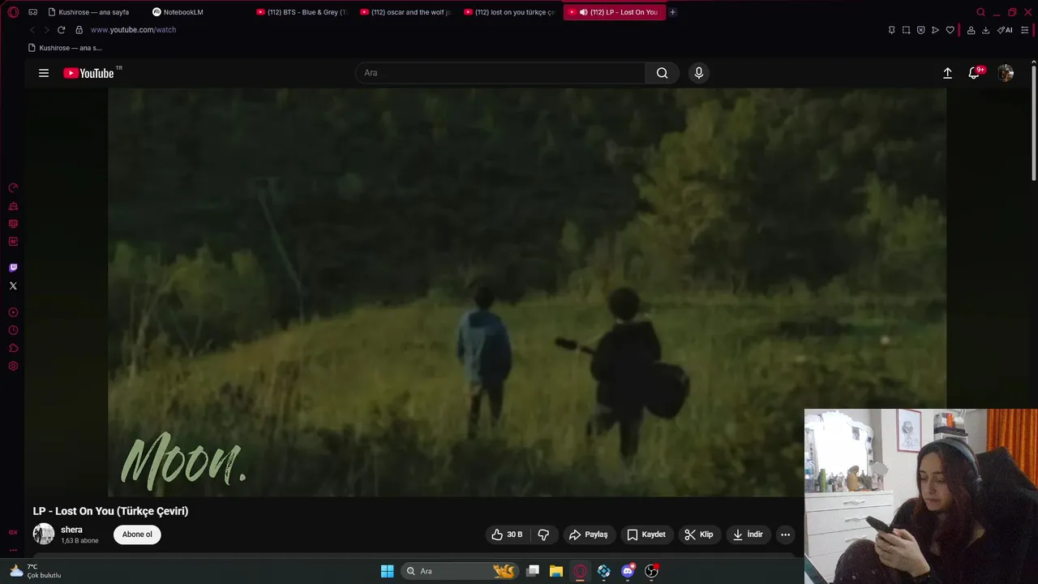The width and height of the screenshot is (1038, 584).
Task: Open the shera channel avatar
Action: (x=44, y=535)
